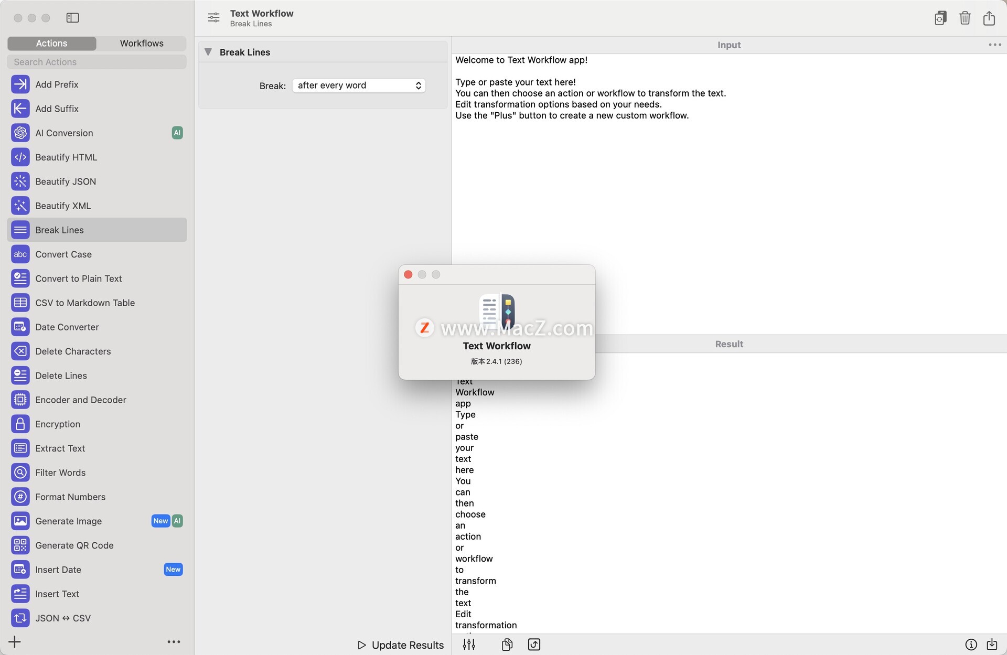The width and height of the screenshot is (1007, 655).
Task: Click the adjustments sliders icon below Result
Action: point(469,645)
